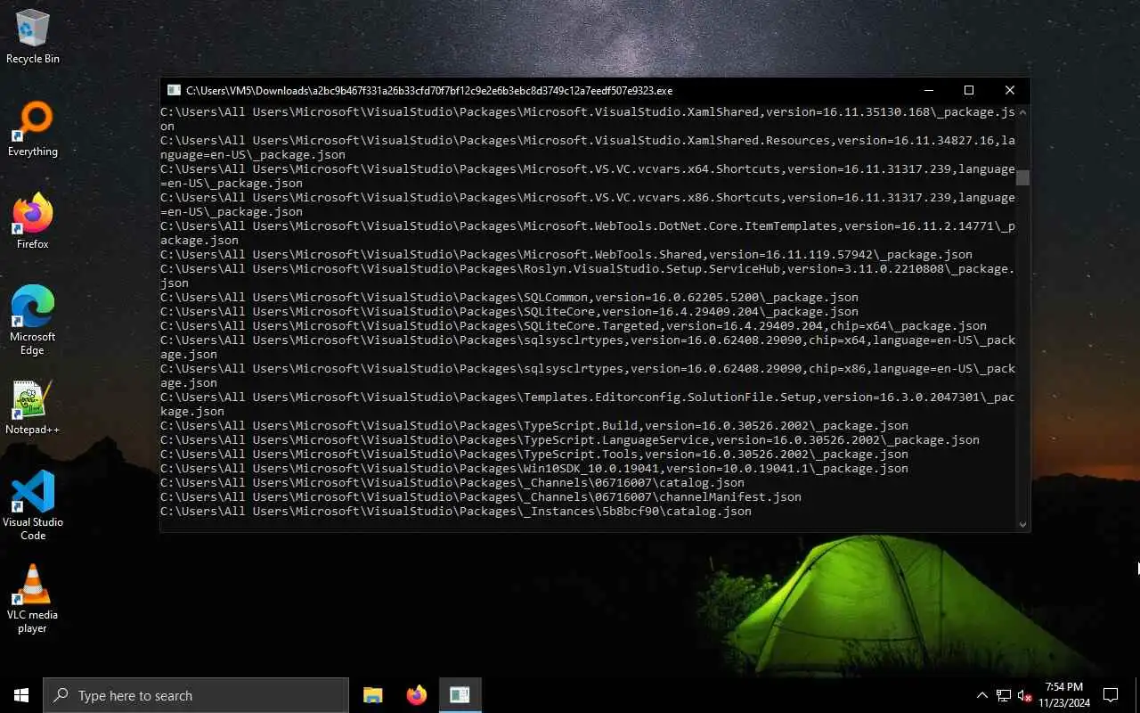Click the _Channels\06716007\catalog.json line
This screenshot has height=713, width=1140.
click(x=452, y=483)
